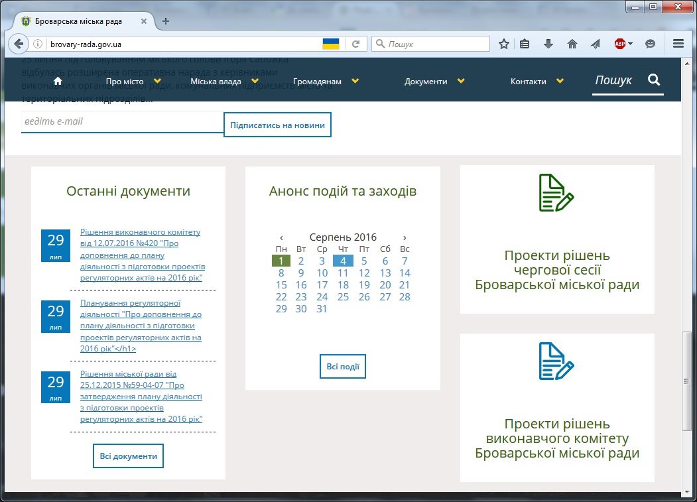The height and width of the screenshot is (502, 697).
Task: Open link Планування регуляторної діяльності
Action: [141, 326]
